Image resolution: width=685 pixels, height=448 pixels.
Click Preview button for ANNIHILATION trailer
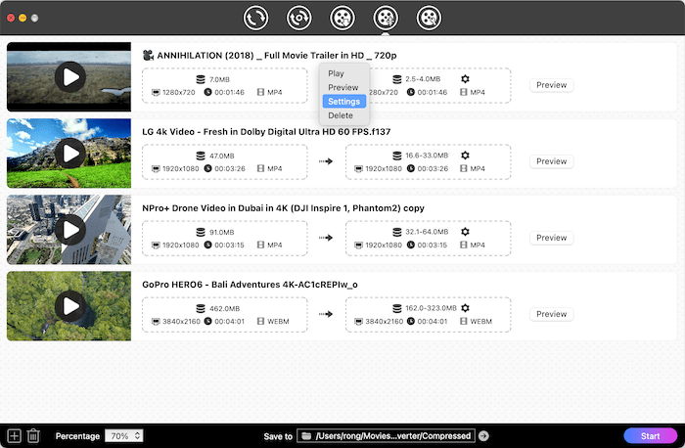click(x=551, y=85)
